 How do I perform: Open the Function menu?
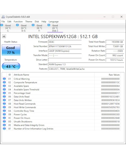[18, 21]
